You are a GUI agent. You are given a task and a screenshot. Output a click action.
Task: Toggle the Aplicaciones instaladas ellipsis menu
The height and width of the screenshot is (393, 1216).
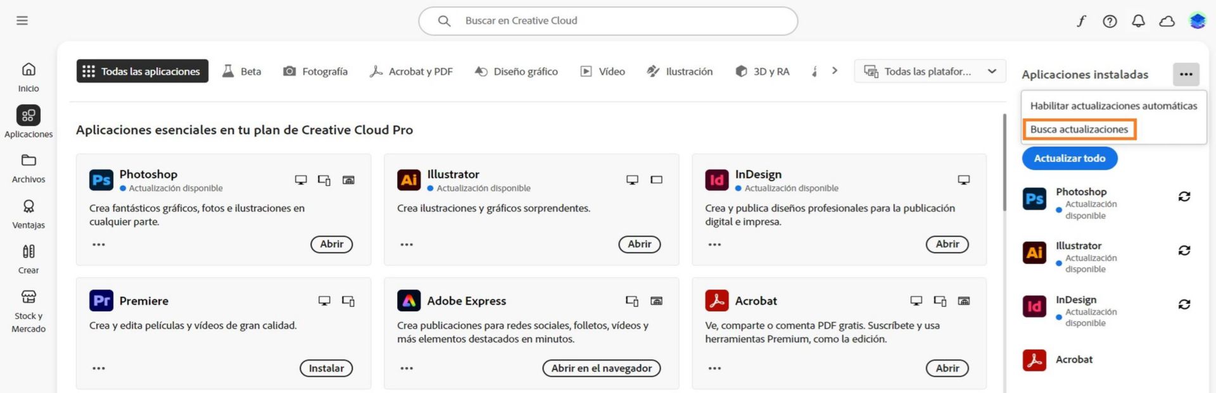pos(1186,75)
